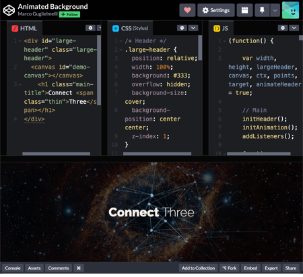Click the 'initHeader();' line in JS
The width and height of the screenshot is (303, 277).
click(x=265, y=119)
